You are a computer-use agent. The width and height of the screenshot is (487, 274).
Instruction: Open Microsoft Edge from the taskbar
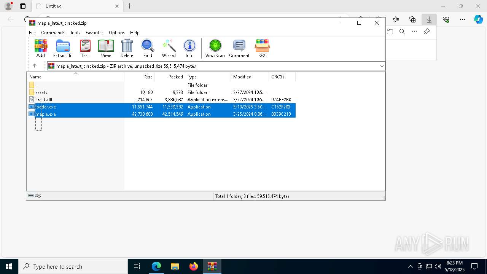coord(156,266)
